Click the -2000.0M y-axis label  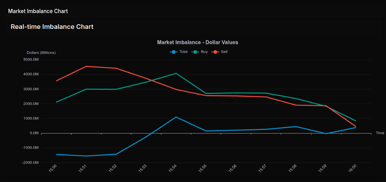31,163
